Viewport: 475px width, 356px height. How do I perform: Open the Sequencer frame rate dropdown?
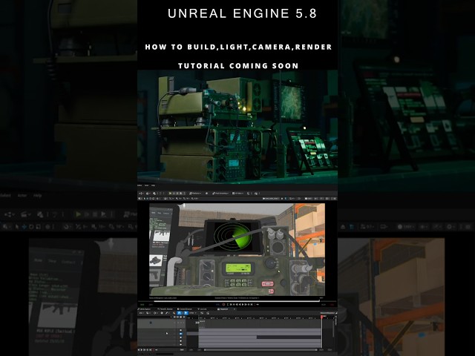[x=193, y=313]
